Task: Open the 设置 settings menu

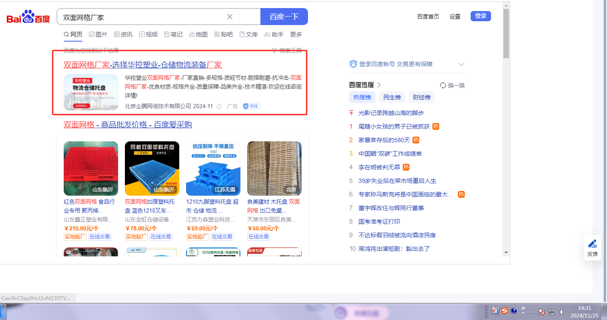Action: tap(455, 17)
